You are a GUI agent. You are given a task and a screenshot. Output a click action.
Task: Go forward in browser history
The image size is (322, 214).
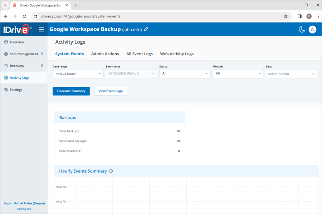coord(15,16)
